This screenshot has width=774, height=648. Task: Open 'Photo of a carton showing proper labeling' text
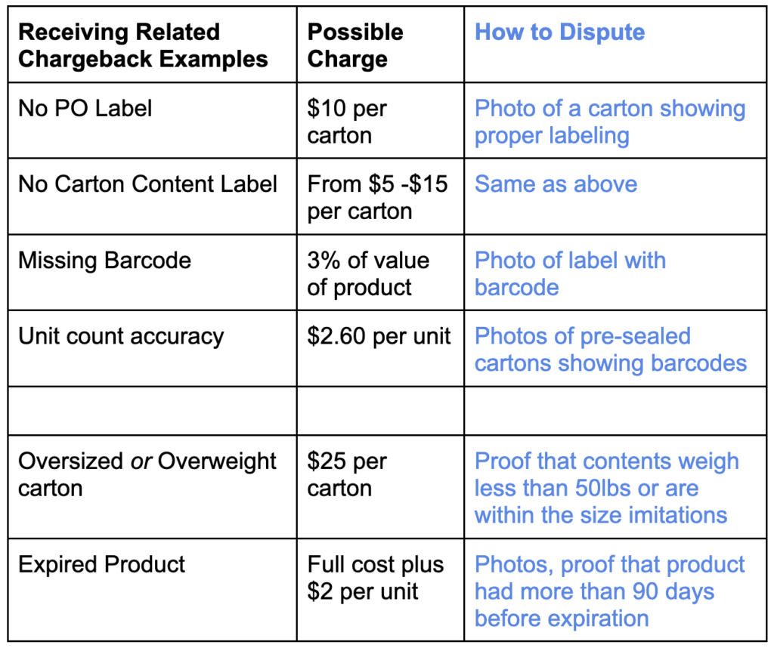pyautogui.click(x=610, y=122)
